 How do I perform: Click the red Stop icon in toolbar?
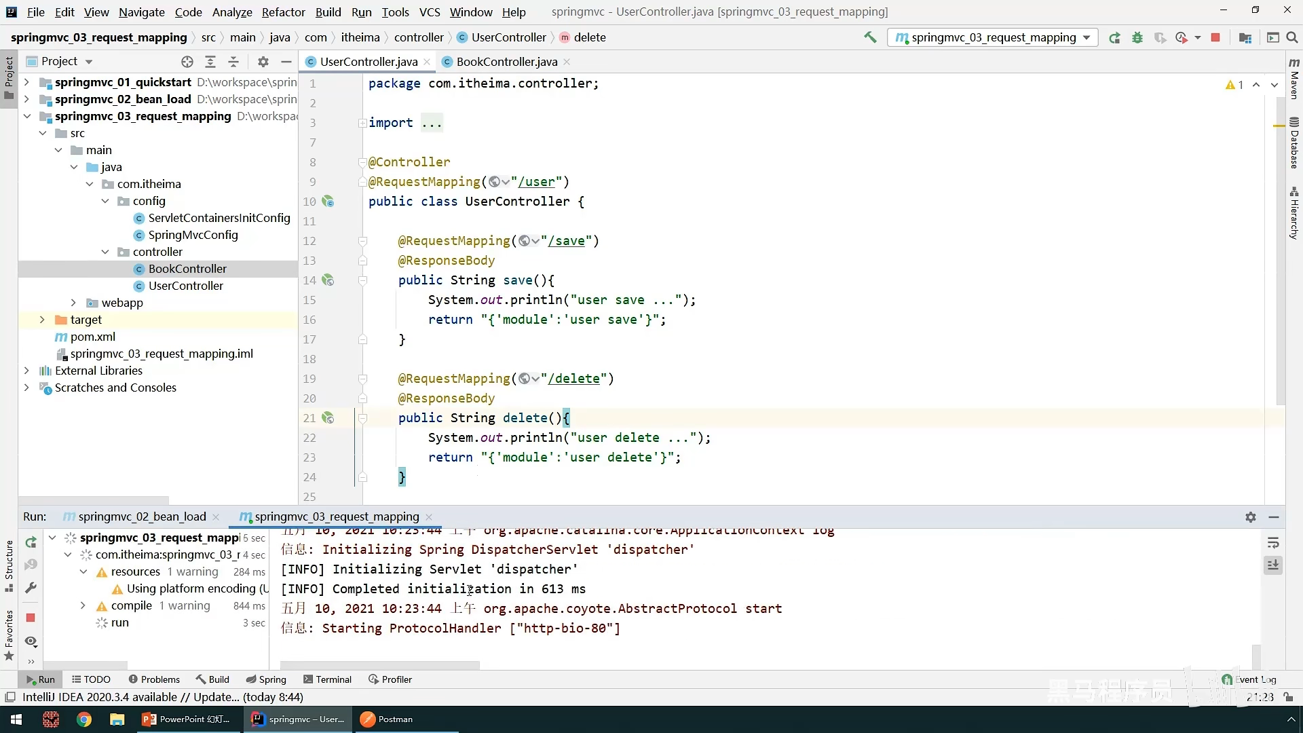point(1215,37)
